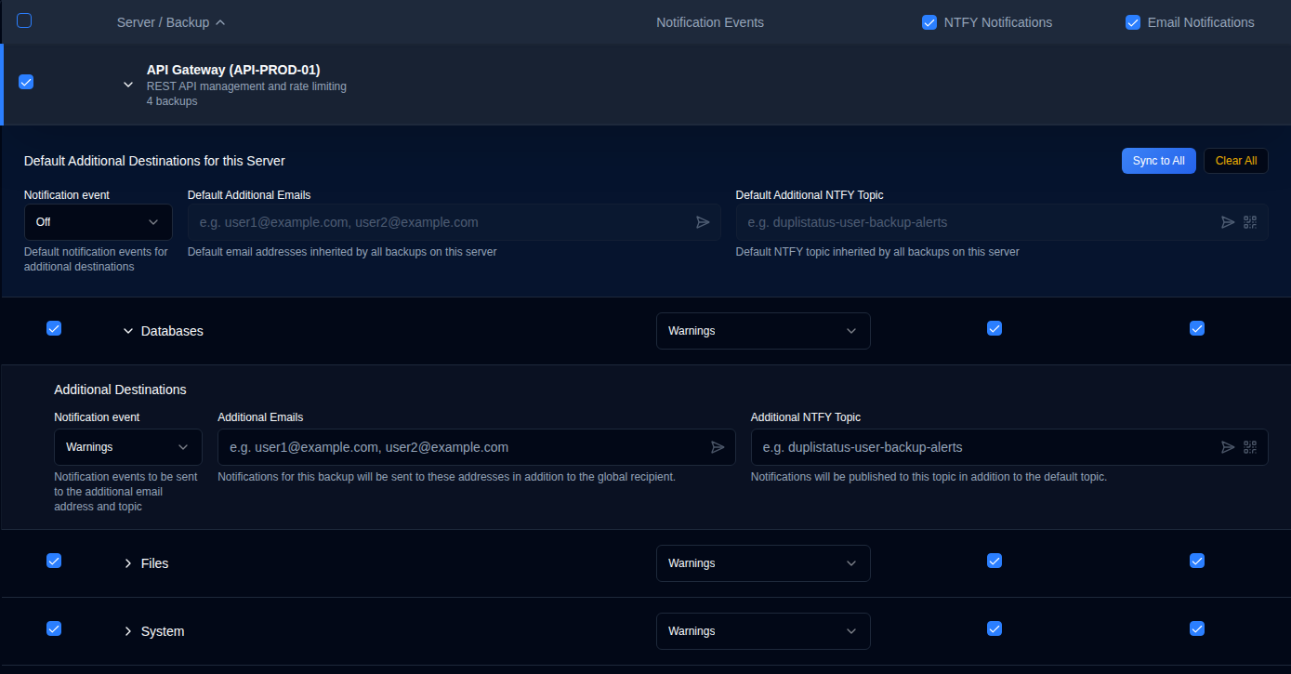Click the Notification Events column header

point(709,21)
